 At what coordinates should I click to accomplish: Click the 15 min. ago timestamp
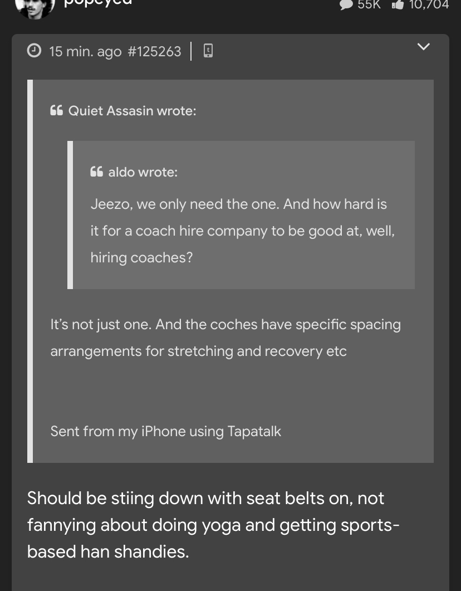[85, 51]
